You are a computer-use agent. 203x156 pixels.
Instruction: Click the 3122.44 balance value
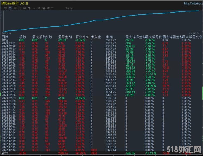coord(111,150)
